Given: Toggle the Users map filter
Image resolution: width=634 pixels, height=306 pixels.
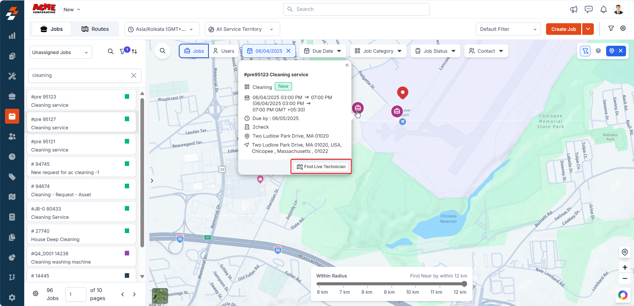Looking at the screenshot, I should pos(224,51).
